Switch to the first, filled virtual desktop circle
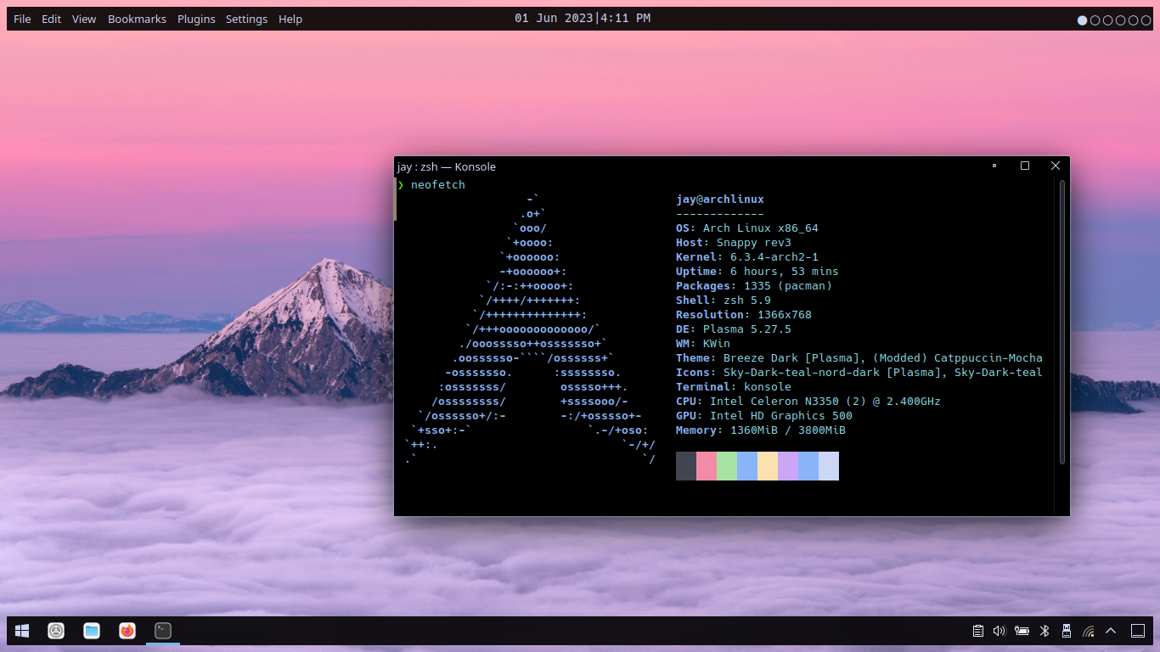1160x652 pixels. 1082,20
